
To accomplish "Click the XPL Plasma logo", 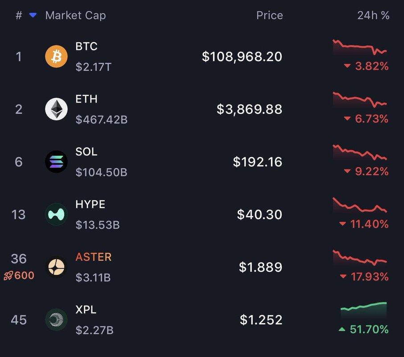I will click(x=56, y=320).
